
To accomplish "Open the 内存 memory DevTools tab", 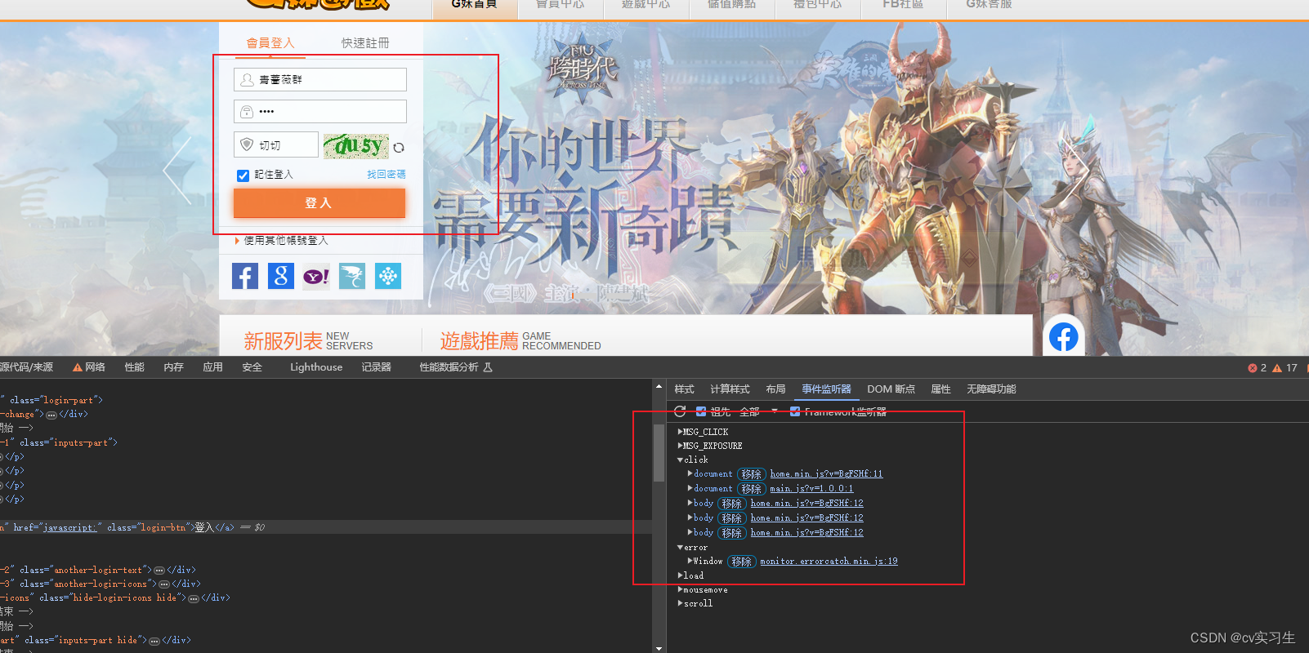I will (173, 367).
